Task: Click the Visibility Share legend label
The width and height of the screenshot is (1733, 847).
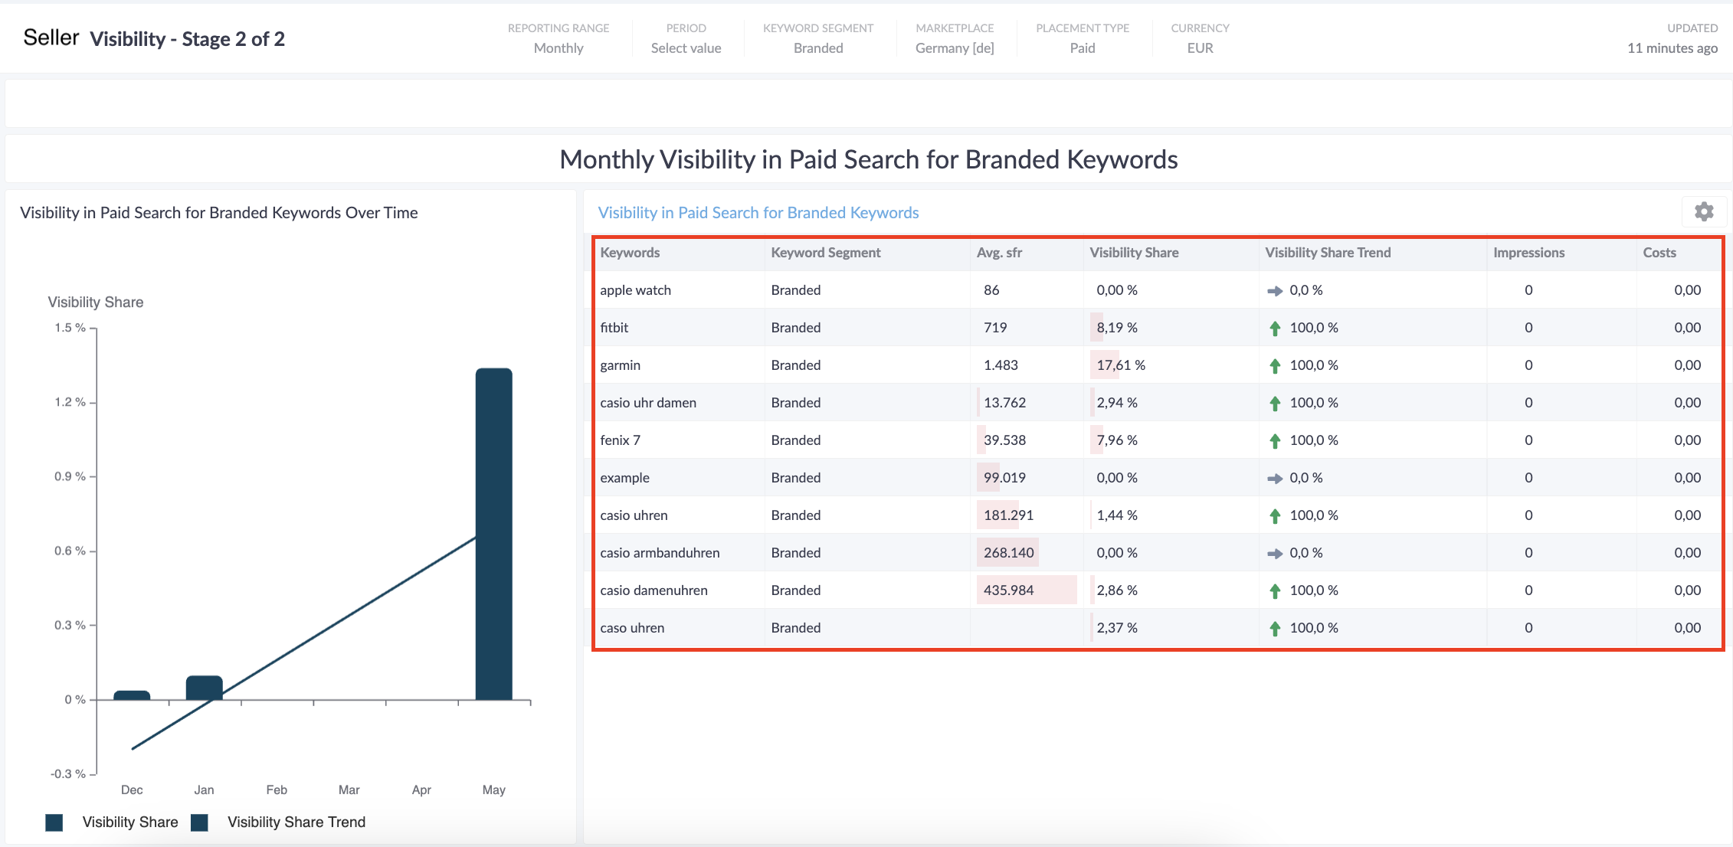Action: (x=130, y=822)
